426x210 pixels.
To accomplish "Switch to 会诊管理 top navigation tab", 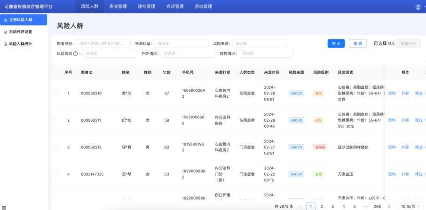I will coord(175,7).
